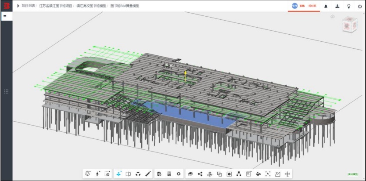Click the red user name text

click(302, 6)
